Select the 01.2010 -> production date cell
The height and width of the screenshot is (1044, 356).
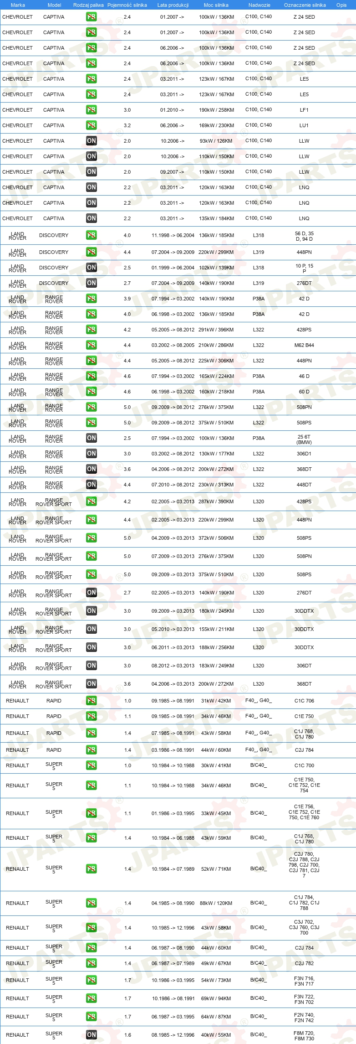pyautogui.click(x=172, y=110)
